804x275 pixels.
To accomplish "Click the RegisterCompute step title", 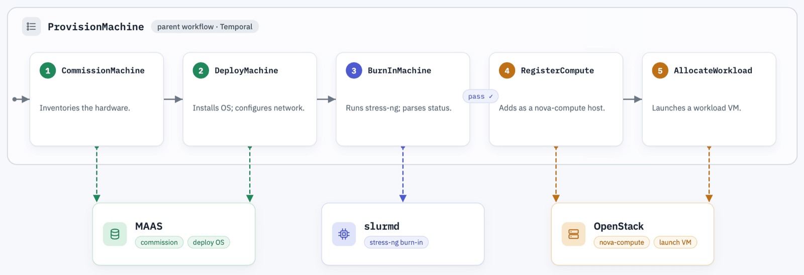I will (x=557, y=71).
